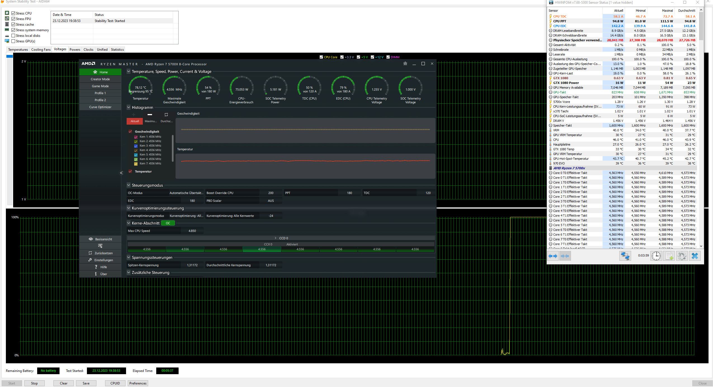The width and height of the screenshot is (713, 387).
Task: Uncheck Stress CPU in AIDA64
Action: pyautogui.click(x=13, y=13)
